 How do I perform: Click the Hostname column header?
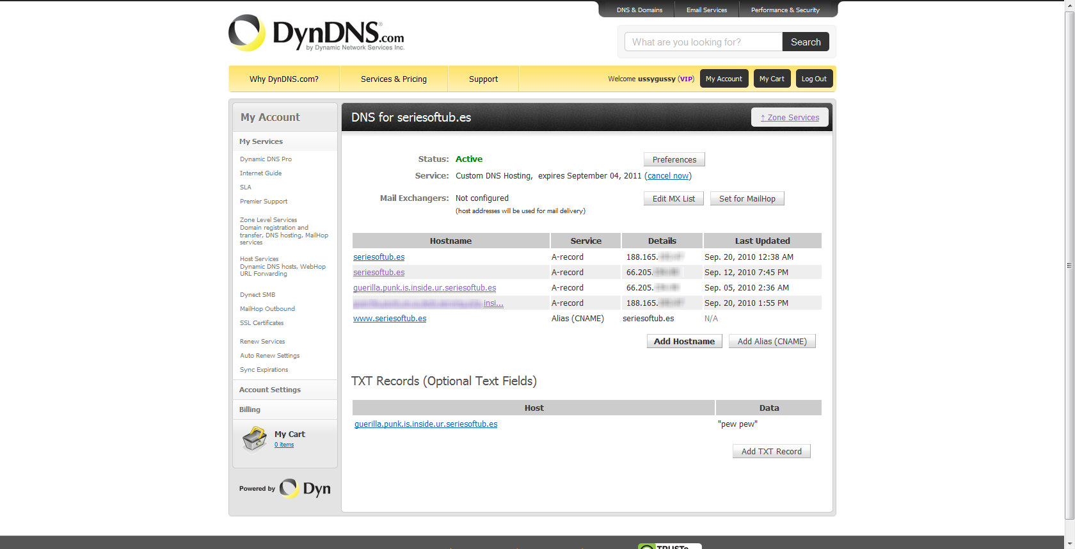450,241
